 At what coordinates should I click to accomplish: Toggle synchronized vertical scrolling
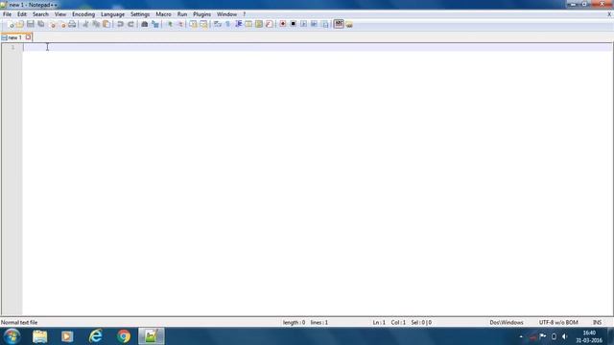click(x=194, y=24)
